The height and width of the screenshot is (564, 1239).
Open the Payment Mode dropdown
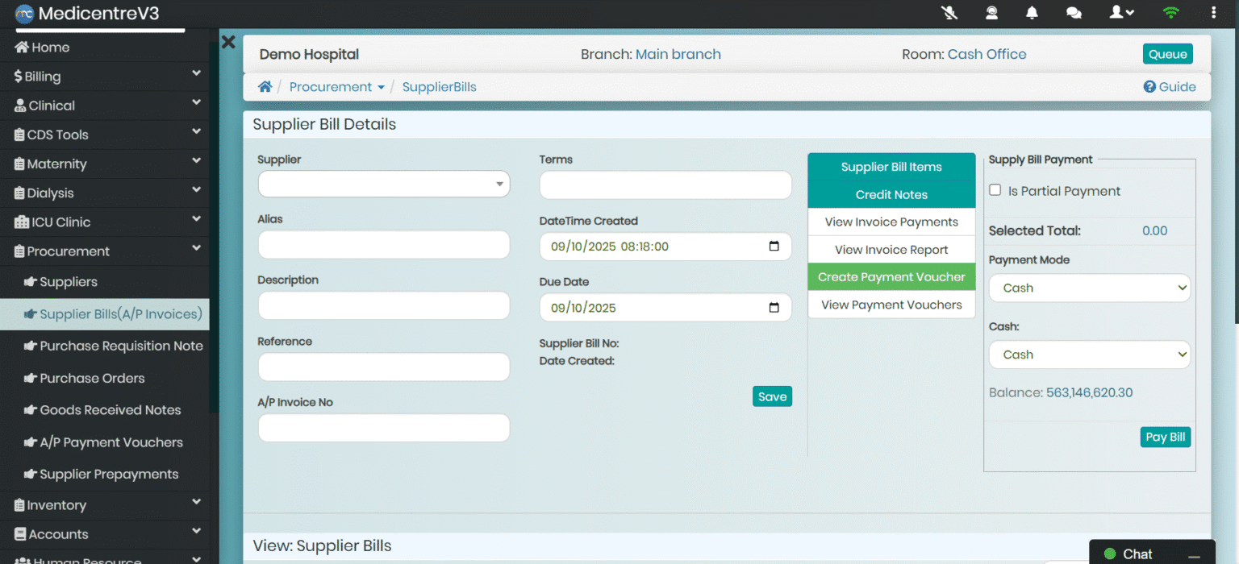click(1089, 288)
